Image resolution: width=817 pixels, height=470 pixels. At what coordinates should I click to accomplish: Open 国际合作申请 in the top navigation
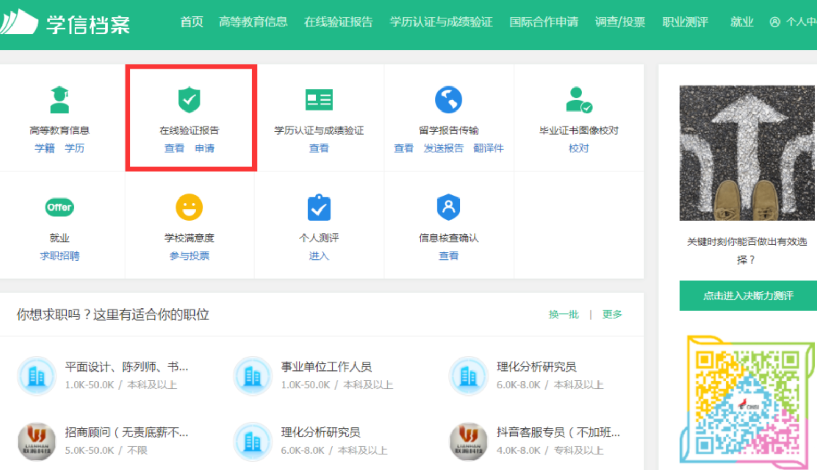544,22
